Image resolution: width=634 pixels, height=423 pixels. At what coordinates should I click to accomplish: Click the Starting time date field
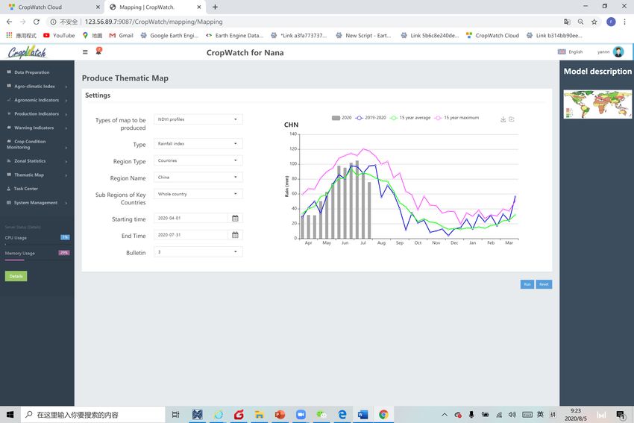[190, 219]
